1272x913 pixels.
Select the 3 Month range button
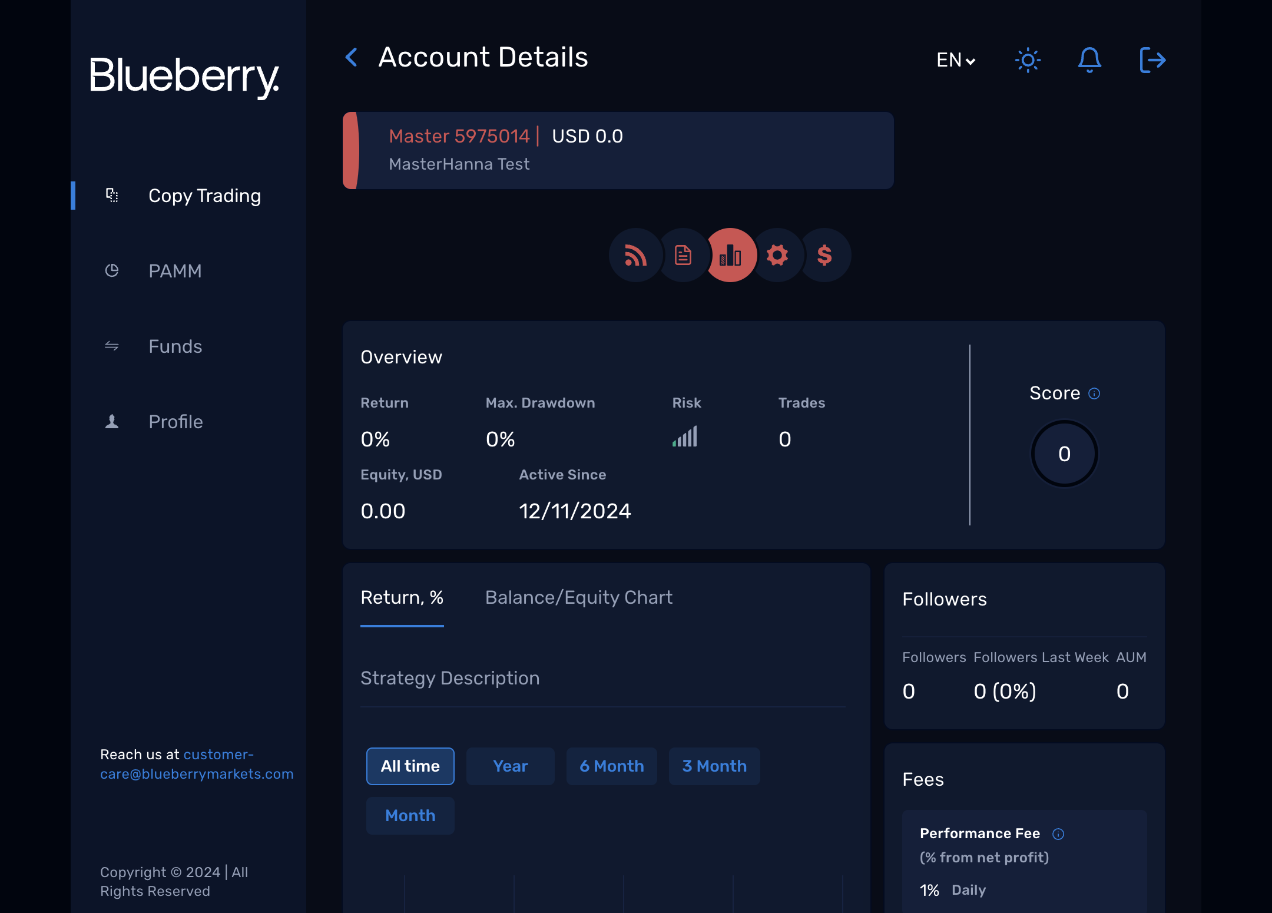pos(714,766)
